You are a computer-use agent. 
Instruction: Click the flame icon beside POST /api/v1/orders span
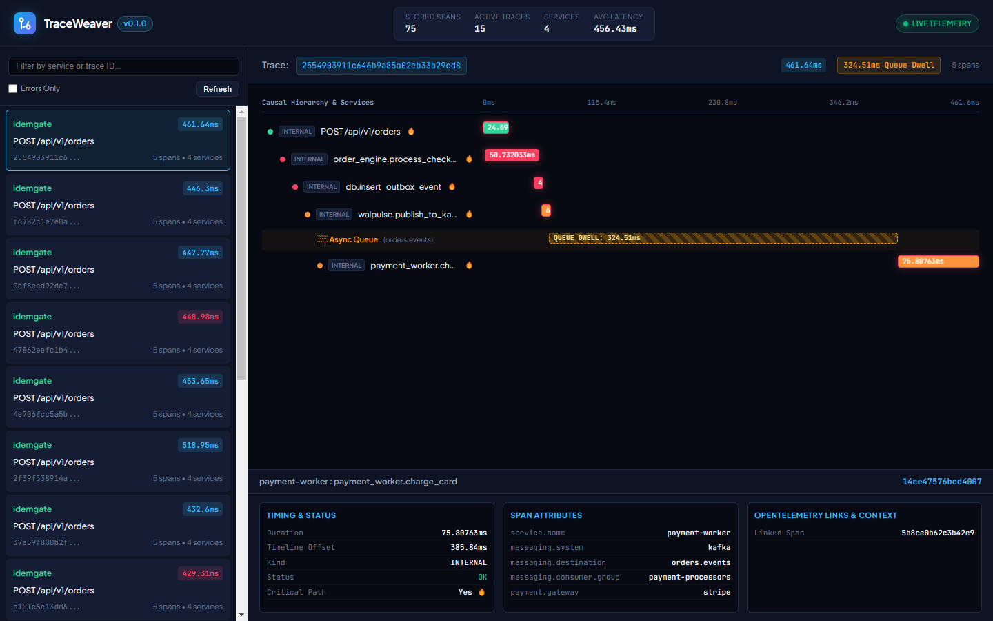(x=411, y=131)
